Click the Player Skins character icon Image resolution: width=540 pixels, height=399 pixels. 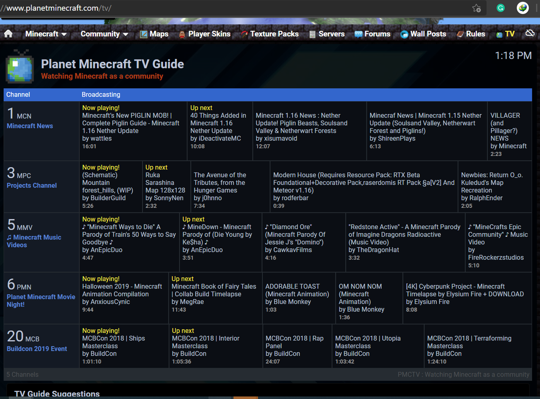182,34
